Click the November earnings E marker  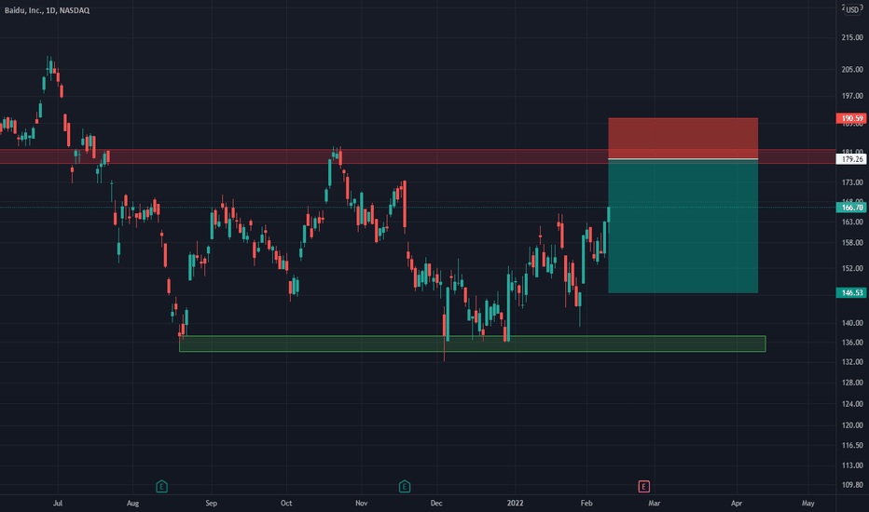pos(404,487)
